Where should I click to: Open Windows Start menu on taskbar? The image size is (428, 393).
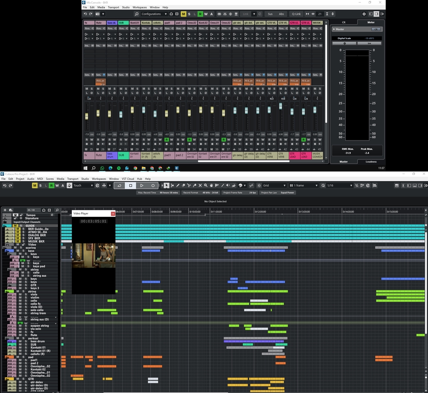pyautogui.click(x=86, y=168)
